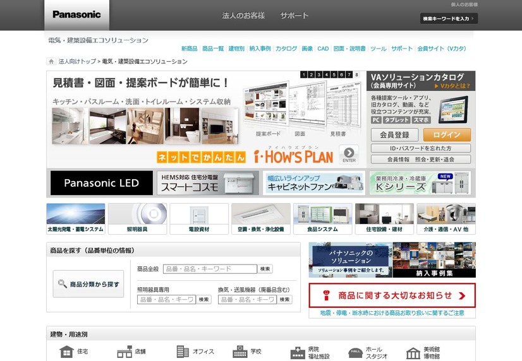Click the Kシリーズ banner
Screen dimensions: 522x361
pyautogui.click(x=420, y=183)
